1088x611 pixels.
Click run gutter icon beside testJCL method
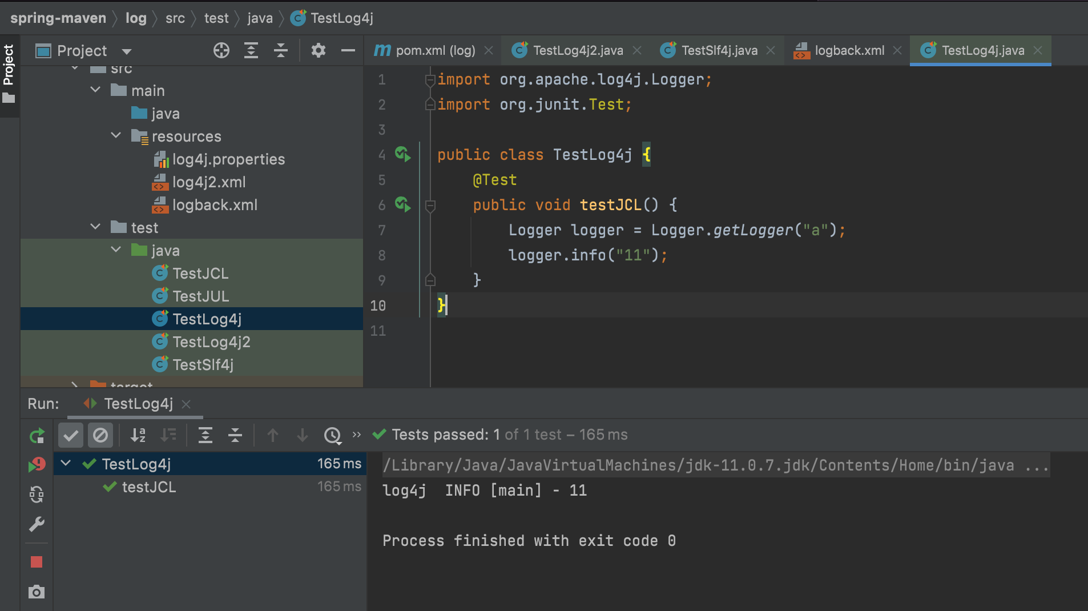tap(403, 204)
